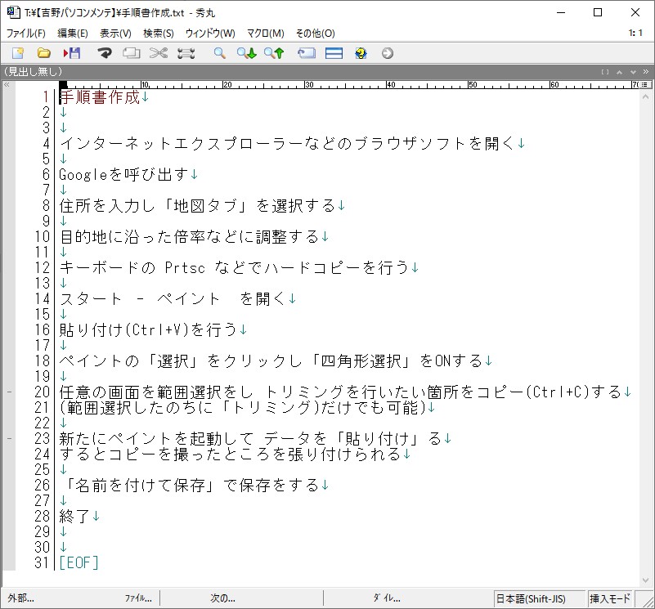Click the line '目的地に沿った倍率などに調整する'
Image resolution: width=655 pixels, height=609 pixels.
pyautogui.click(x=190, y=236)
